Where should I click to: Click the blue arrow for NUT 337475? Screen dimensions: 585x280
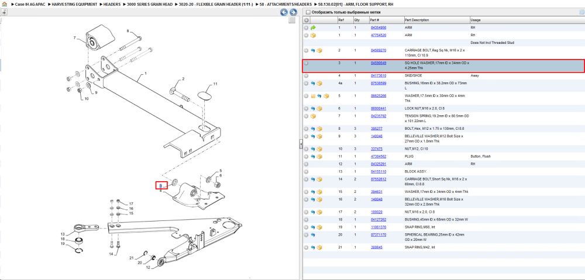coord(313,148)
